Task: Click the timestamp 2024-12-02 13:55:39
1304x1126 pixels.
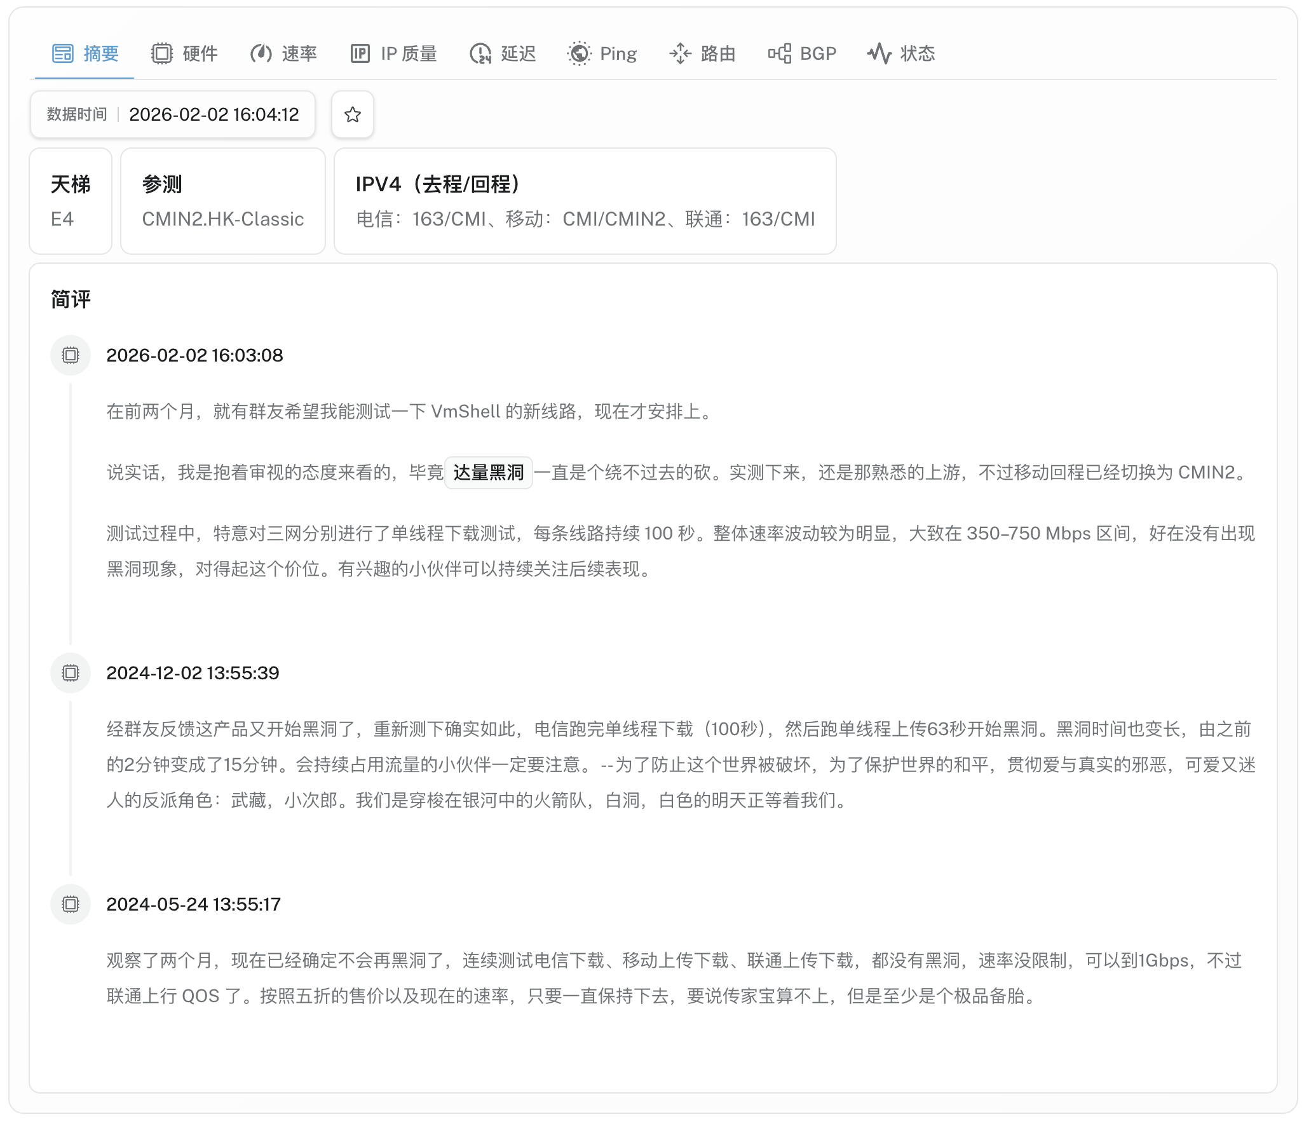Action: (193, 673)
